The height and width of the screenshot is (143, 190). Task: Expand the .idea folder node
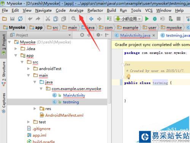click(16, 49)
